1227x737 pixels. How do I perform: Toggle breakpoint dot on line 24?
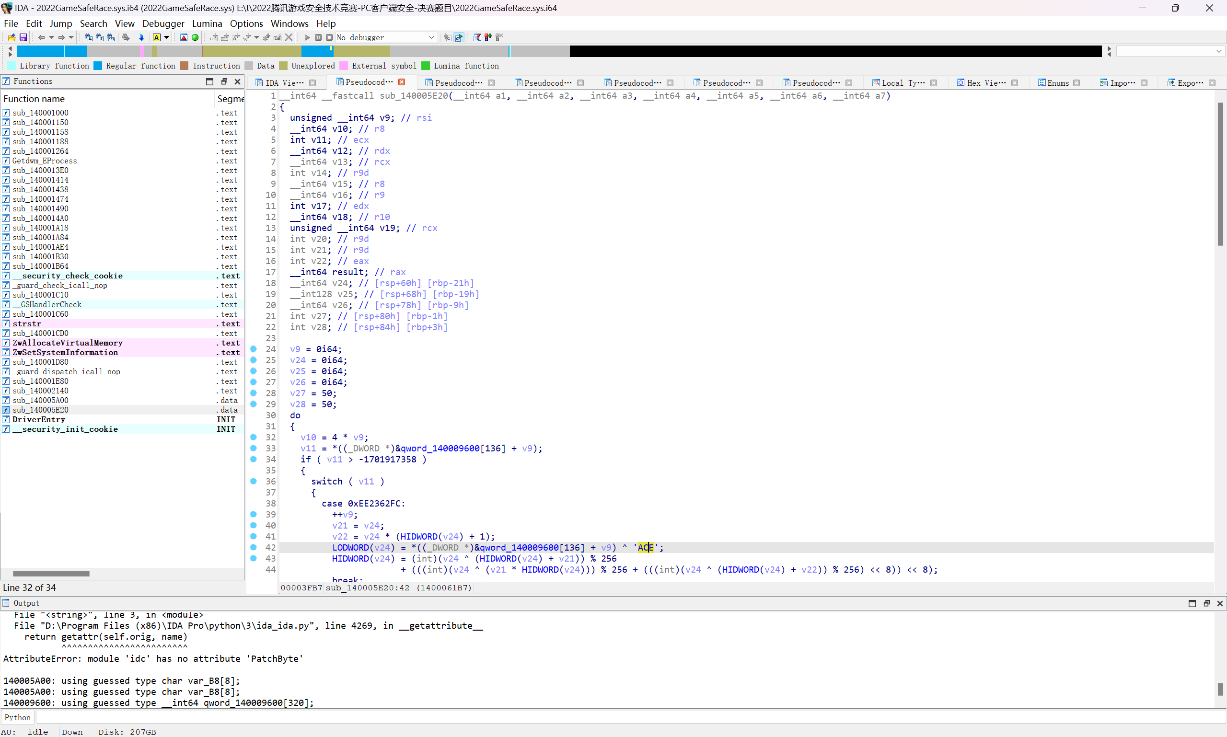(254, 349)
